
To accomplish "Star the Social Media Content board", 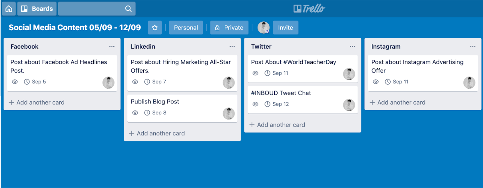I will pos(155,28).
